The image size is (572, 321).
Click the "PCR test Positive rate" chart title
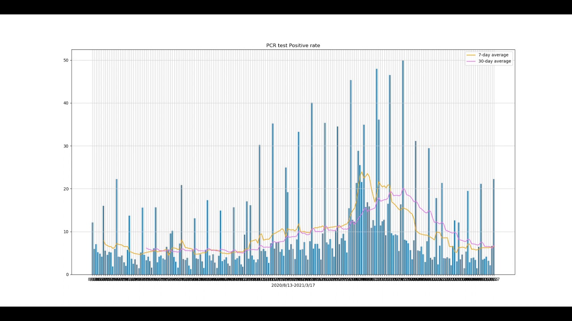pyautogui.click(x=293, y=45)
